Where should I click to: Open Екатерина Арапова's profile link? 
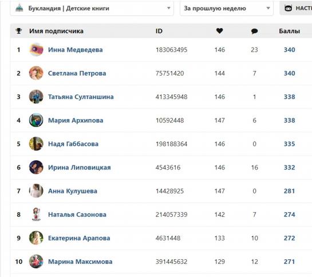tap(79, 238)
